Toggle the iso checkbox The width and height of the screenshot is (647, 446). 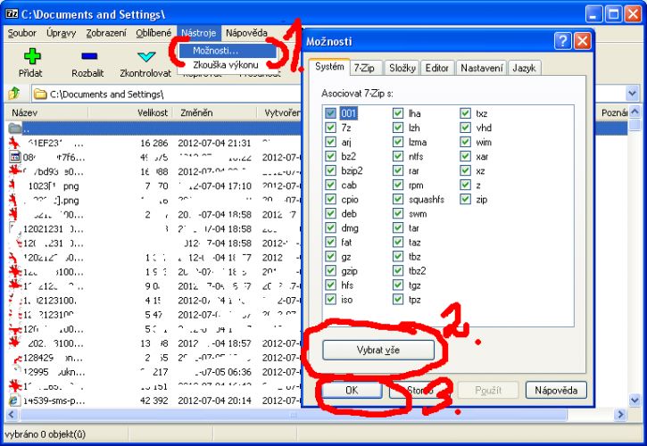click(330, 299)
